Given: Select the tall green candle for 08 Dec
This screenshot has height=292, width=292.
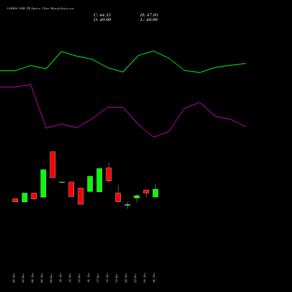Looking at the screenshot, I should click(43, 183).
